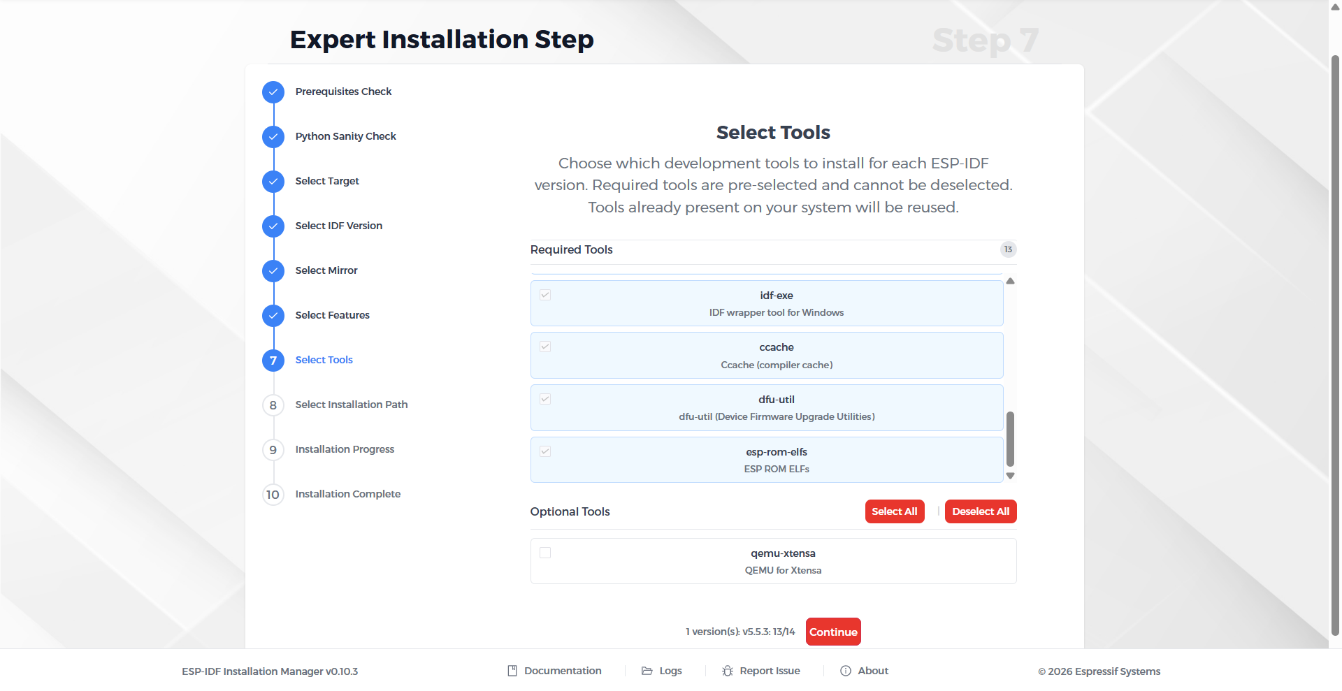Click the Prerequisites Check completed step icon
This screenshot has height=691, width=1342.
tap(273, 92)
